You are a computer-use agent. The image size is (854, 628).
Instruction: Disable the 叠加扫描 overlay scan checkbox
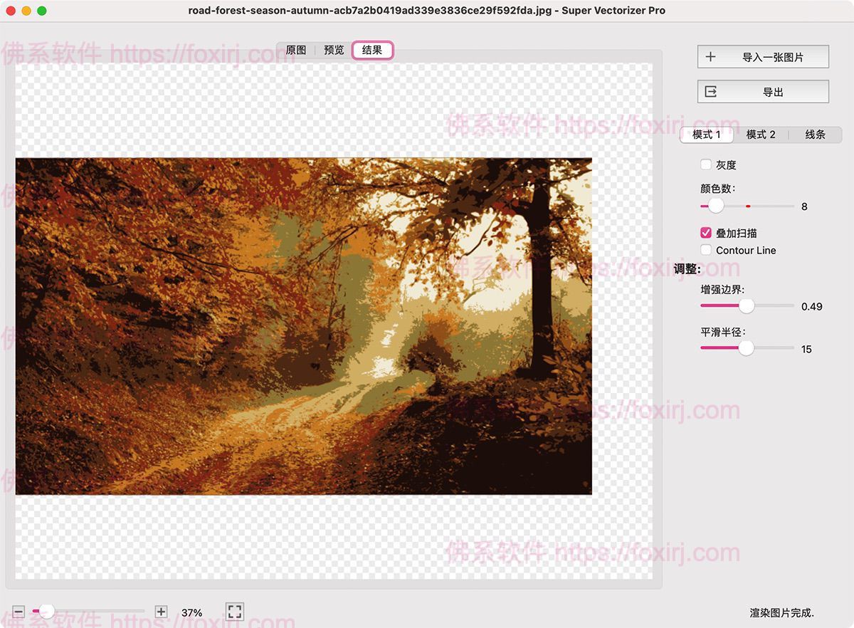click(705, 232)
